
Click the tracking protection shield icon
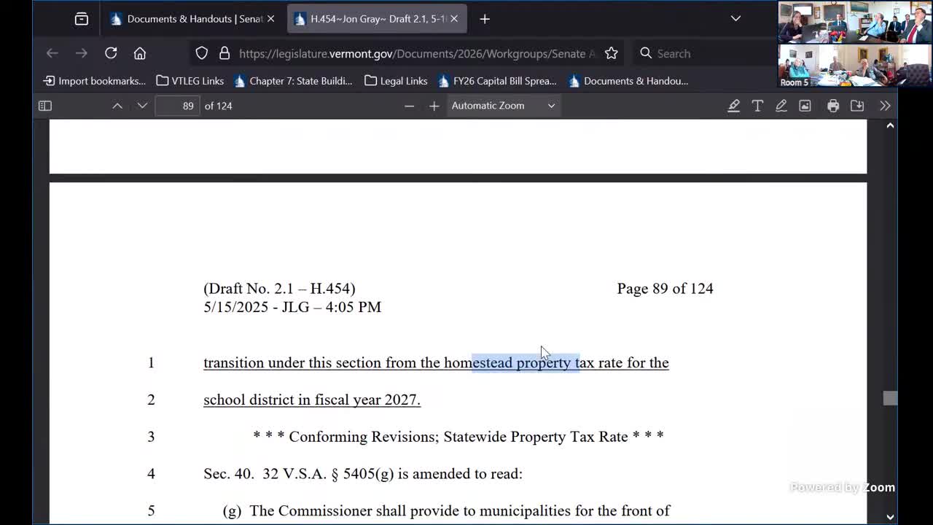pyautogui.click(x=202, y=53)
